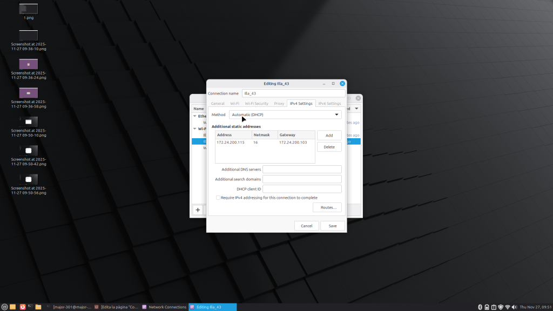This screenshot has height=311, width=553.
Task: Click the volume speaker icon
Action: point(514,307)
